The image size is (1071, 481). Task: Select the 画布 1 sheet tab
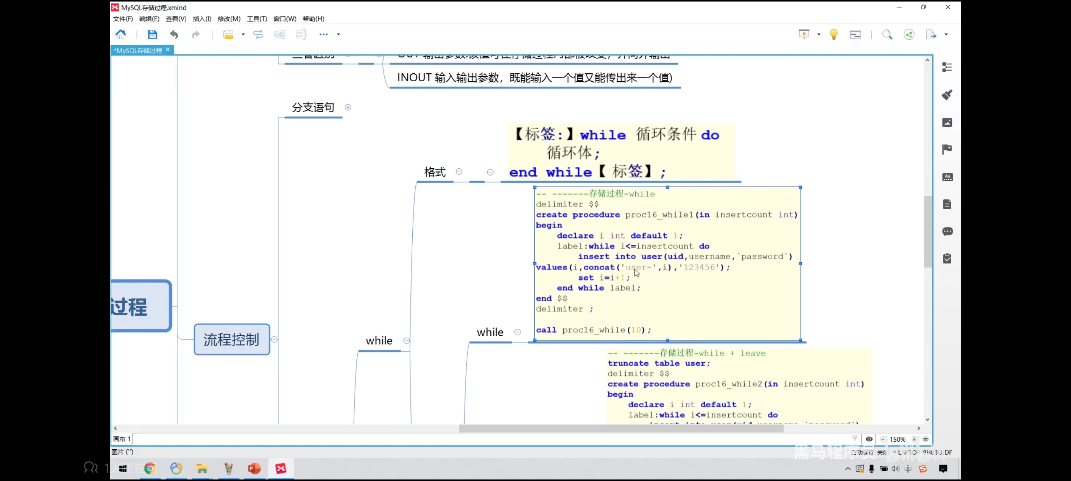coord(122,439)
